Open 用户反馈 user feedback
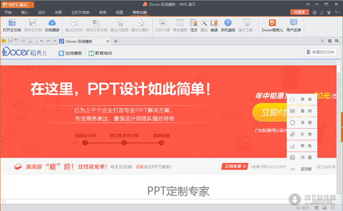Image resolution: width=343 pixels, height=211 pixels. click(x=293, y=26)
